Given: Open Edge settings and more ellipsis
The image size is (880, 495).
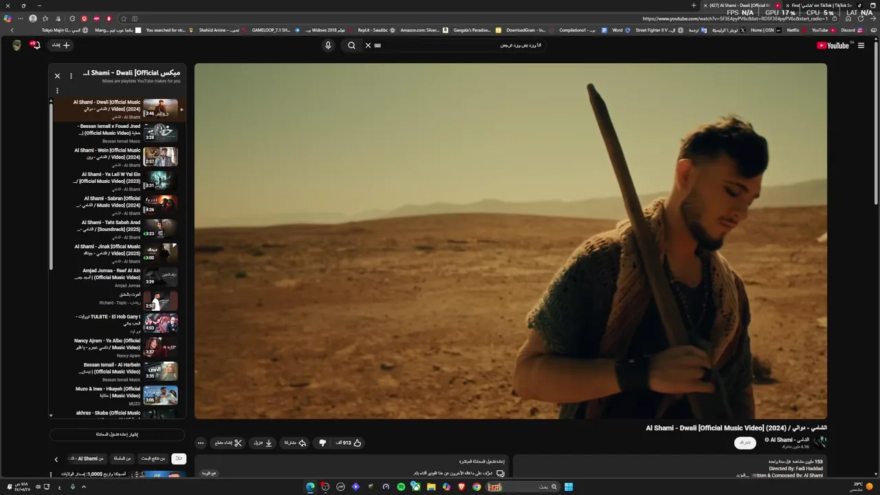Looking at the screenshot, I should [21, 19].
